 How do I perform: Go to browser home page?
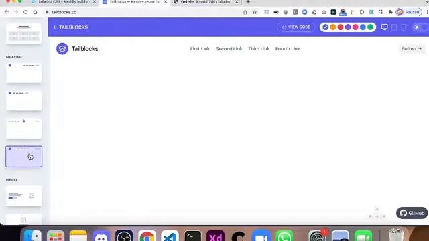[35, 12]
